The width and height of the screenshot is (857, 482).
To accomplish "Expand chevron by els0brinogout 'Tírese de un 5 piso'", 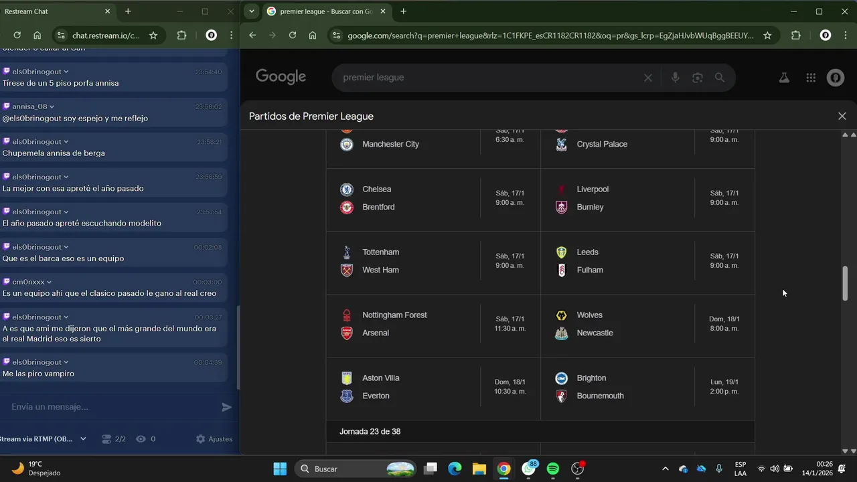I will click(x=66, y=72).
